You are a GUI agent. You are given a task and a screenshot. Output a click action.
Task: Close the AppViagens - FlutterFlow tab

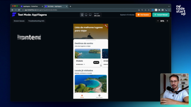click(x=42, y=7)
